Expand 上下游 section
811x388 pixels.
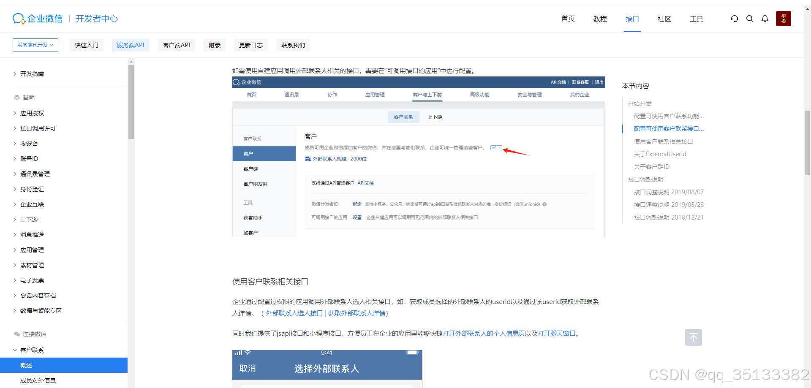tap(29, 220)
